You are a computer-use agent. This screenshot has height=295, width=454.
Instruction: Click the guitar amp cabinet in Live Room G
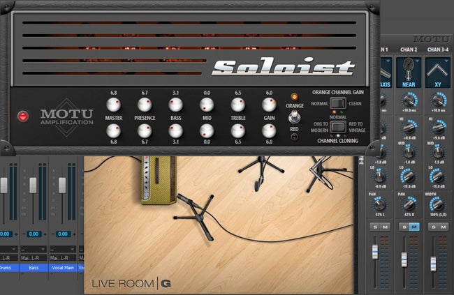coord(159,181)
